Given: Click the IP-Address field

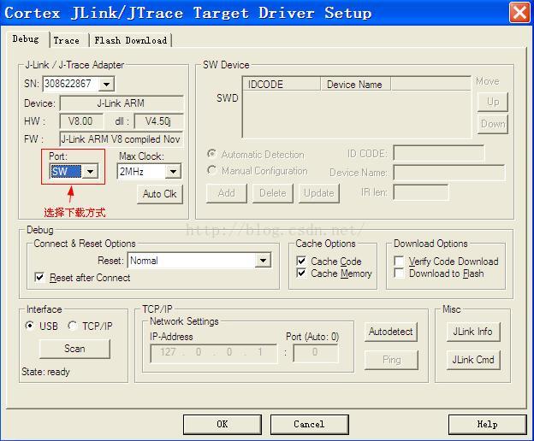Looking at the screenshot, I should click(x=214, y=353).
